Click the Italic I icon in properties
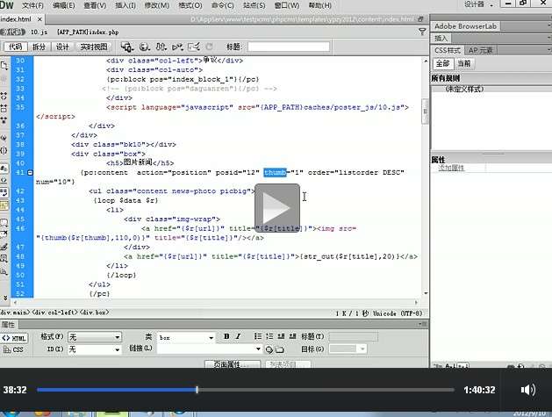This screenshot has width=552, height=417. [x=239, y=336]
